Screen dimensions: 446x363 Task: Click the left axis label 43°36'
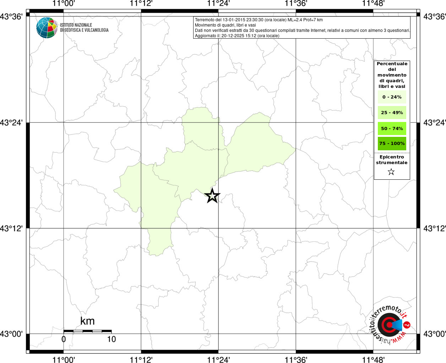point(11,17)
